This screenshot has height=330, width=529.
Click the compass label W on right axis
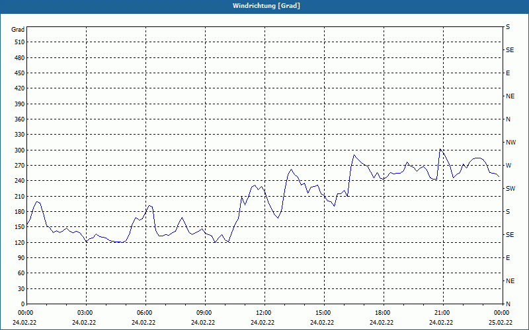509,166
